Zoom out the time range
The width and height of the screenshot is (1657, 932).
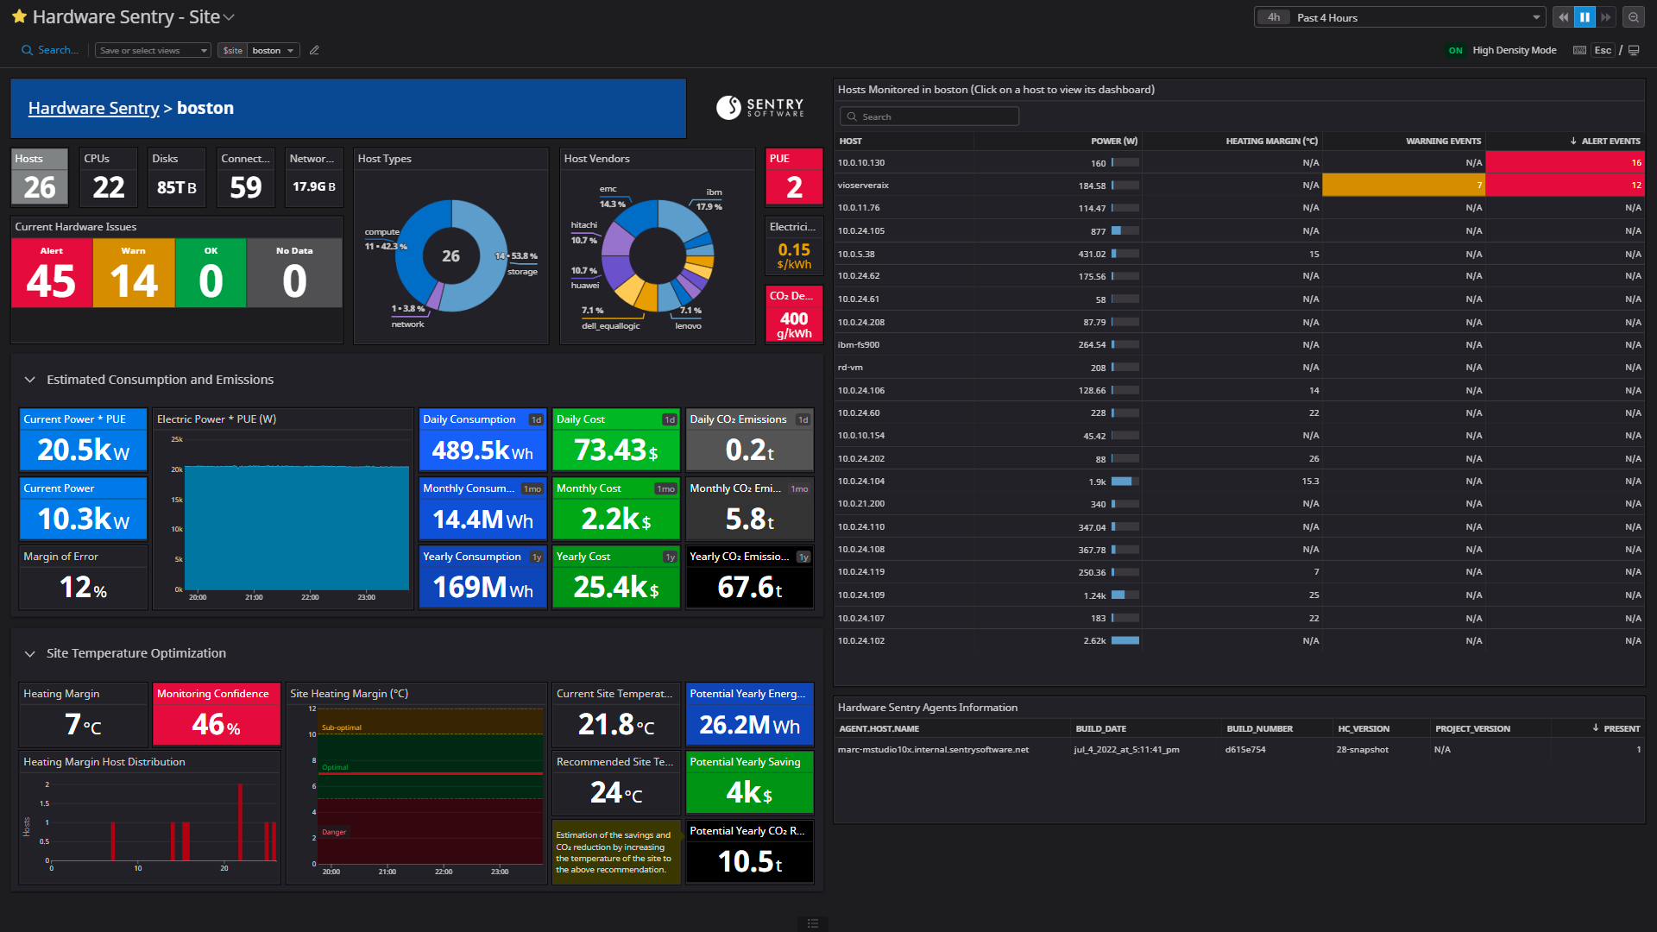click(x=1634, y=16)
